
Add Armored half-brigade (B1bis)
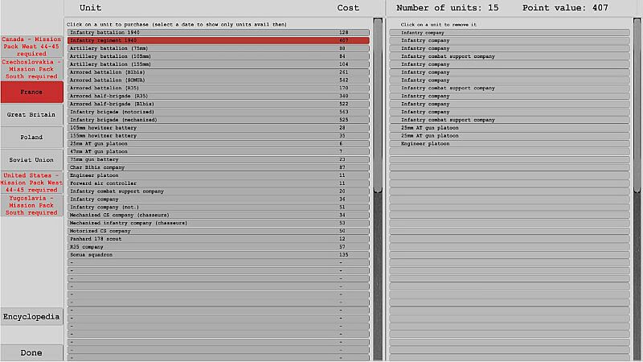(x=218, y=104)
